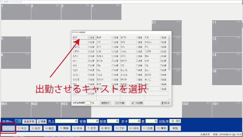Open the 7:変更 function
The width and height of the screenshot is (243, 137).
(x=92, y=128)
